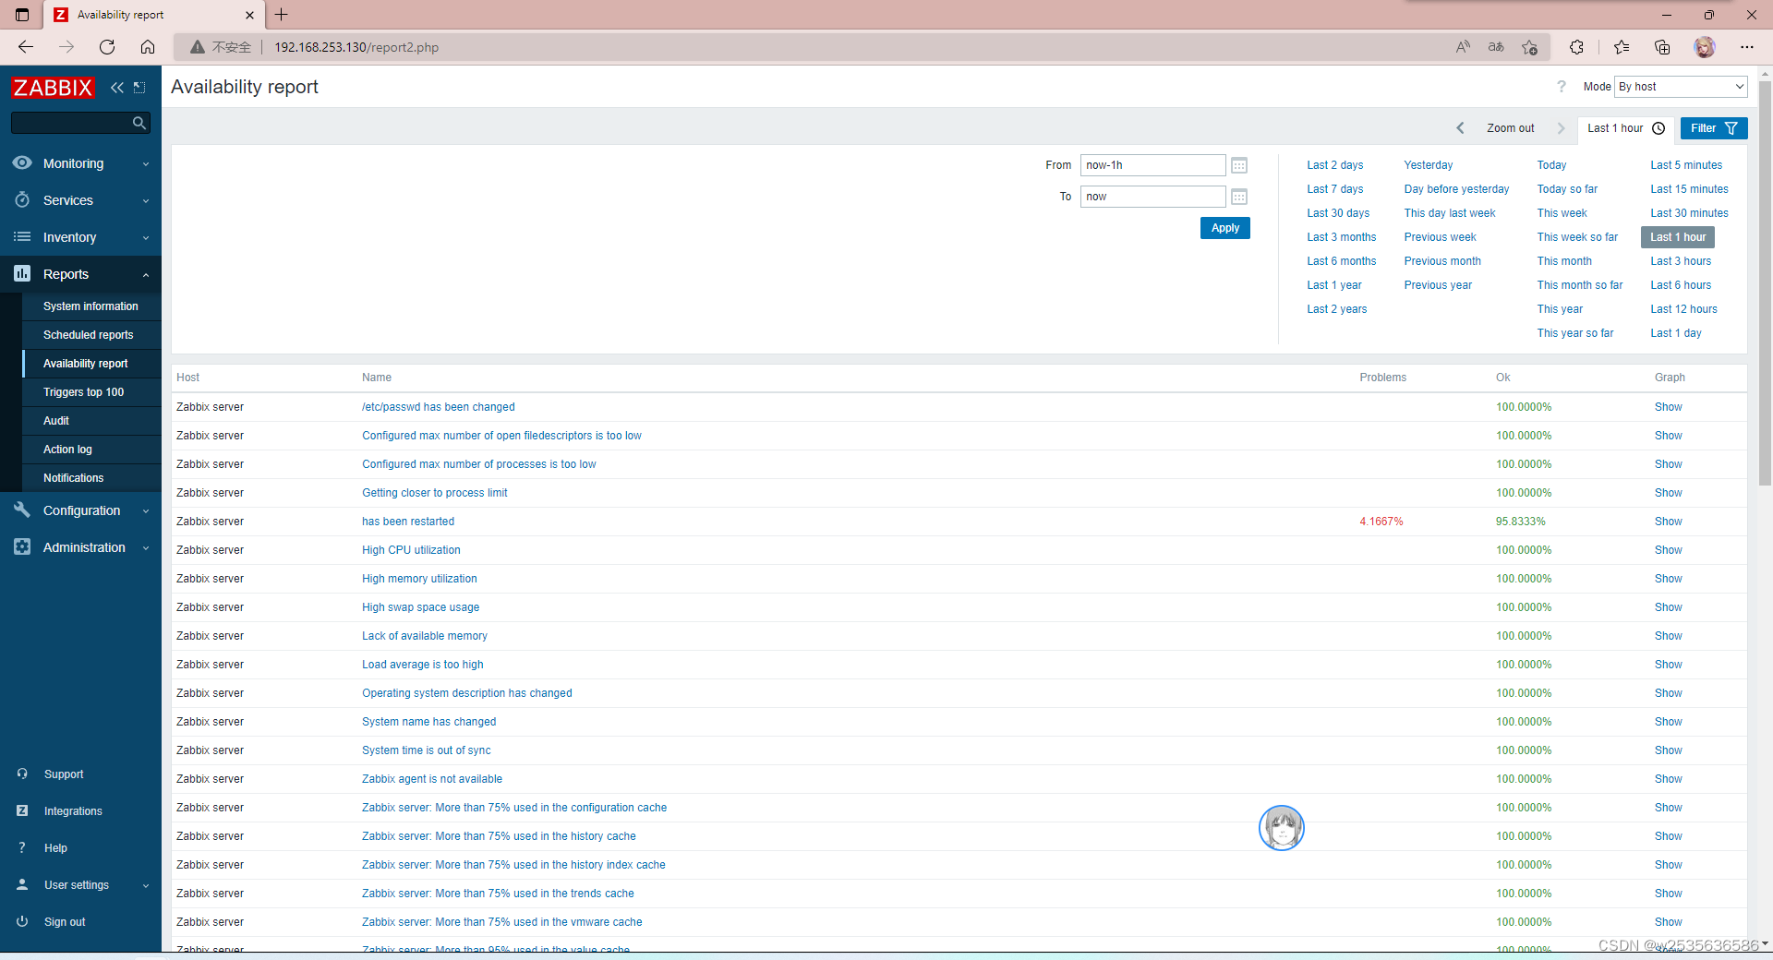Add page to favorites icon
Screen dimensions: 1773x960
[x=1529, y=47]
